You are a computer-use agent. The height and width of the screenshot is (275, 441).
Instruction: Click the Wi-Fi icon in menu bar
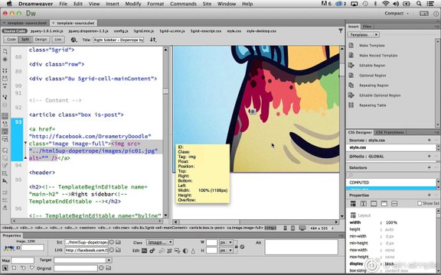385,4
